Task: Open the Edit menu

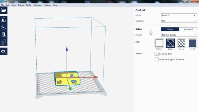Action: click(x=8, y=5)
